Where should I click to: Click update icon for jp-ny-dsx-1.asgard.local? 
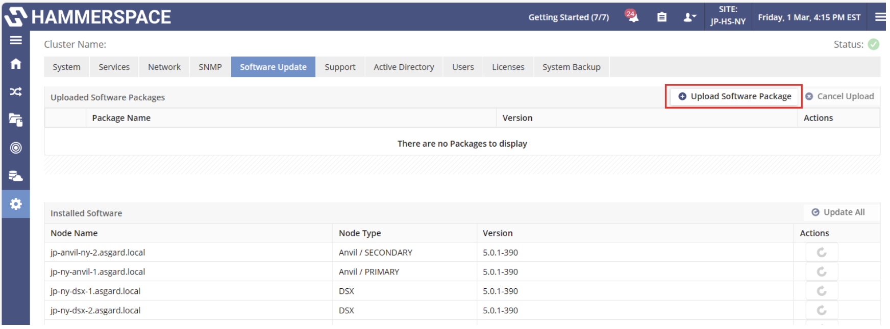point(822,291)
